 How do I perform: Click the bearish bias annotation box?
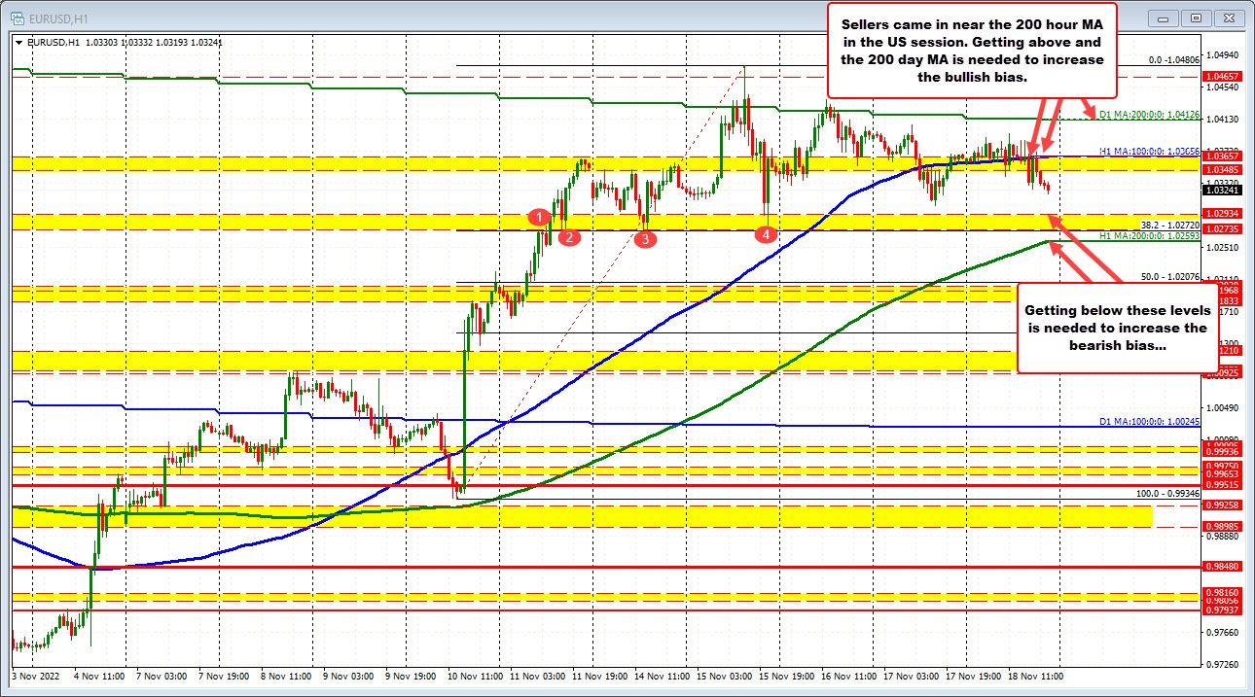[1117, 328]
